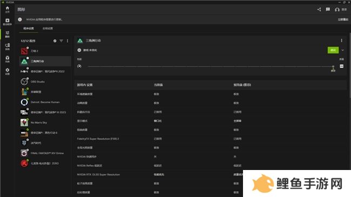Viewport: 351px width, 197px height.
Task: Select Dragon Ball Sparking ZERO in the list
Action: tap(45, 164)
